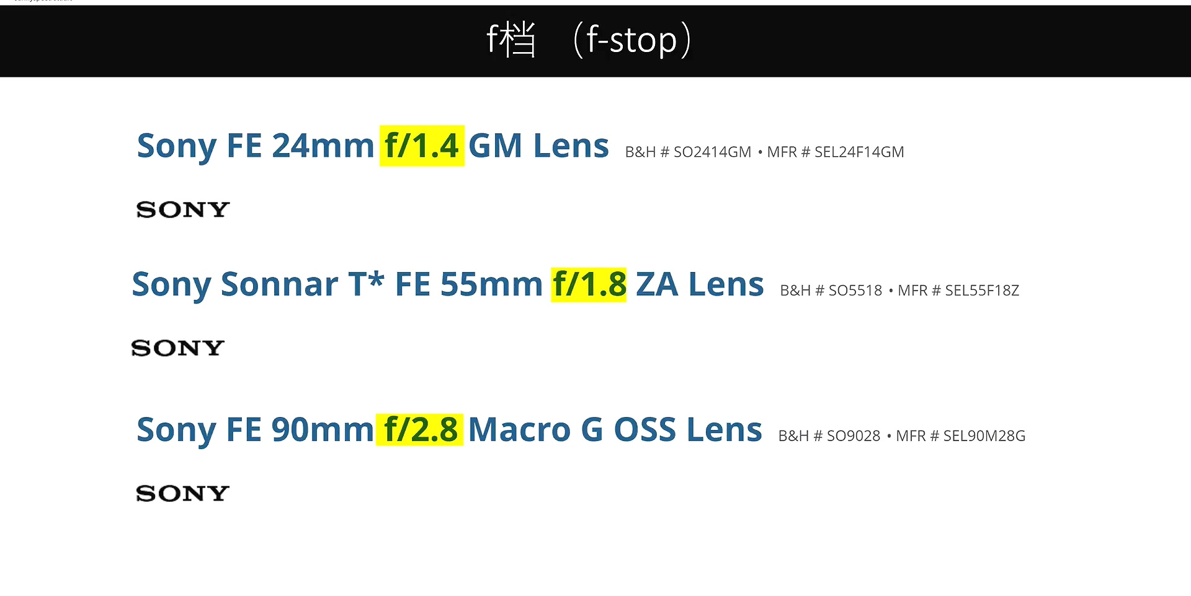Viewport: 1191px width, 596px height.
Task: Open the Sony FE 90mm Macro G OSS title
Action: (x=255, y=430)
